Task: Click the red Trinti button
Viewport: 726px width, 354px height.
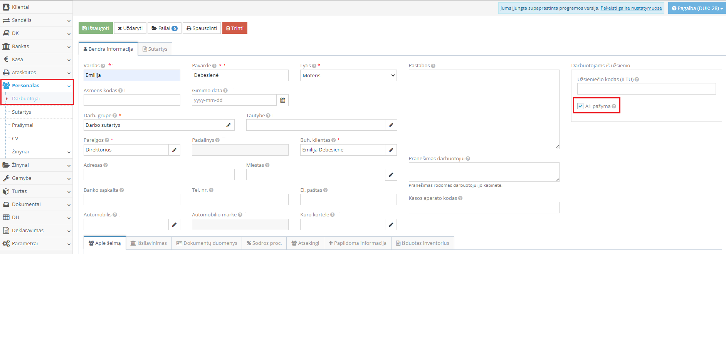Action: pyautogui.click(x=235, y=28)
